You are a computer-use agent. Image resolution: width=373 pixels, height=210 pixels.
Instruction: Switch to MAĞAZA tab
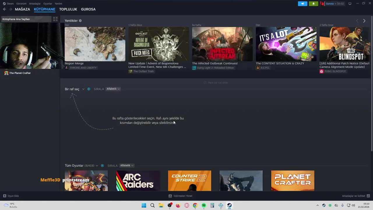22,9
